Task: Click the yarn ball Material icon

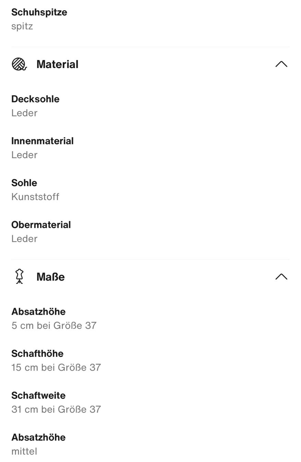Action: (19, 64)
